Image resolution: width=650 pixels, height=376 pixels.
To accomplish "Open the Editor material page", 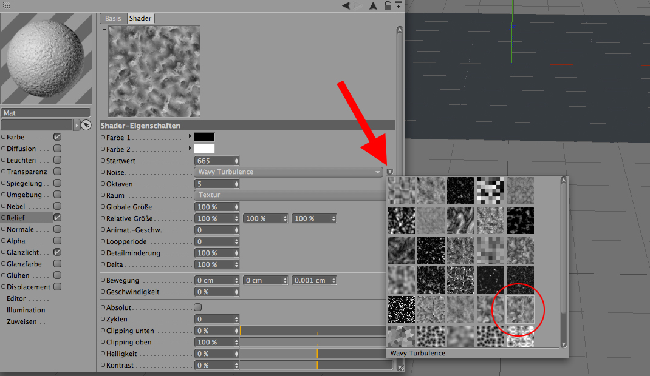I will pyautogui.click(x=16, y=298).
